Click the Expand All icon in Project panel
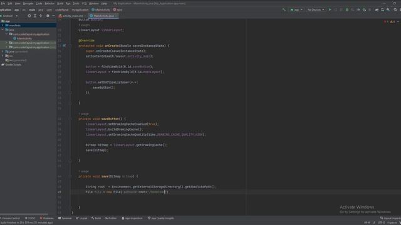Image resolution: width=401 pixels, height=225 pixels. pos(35,16)
